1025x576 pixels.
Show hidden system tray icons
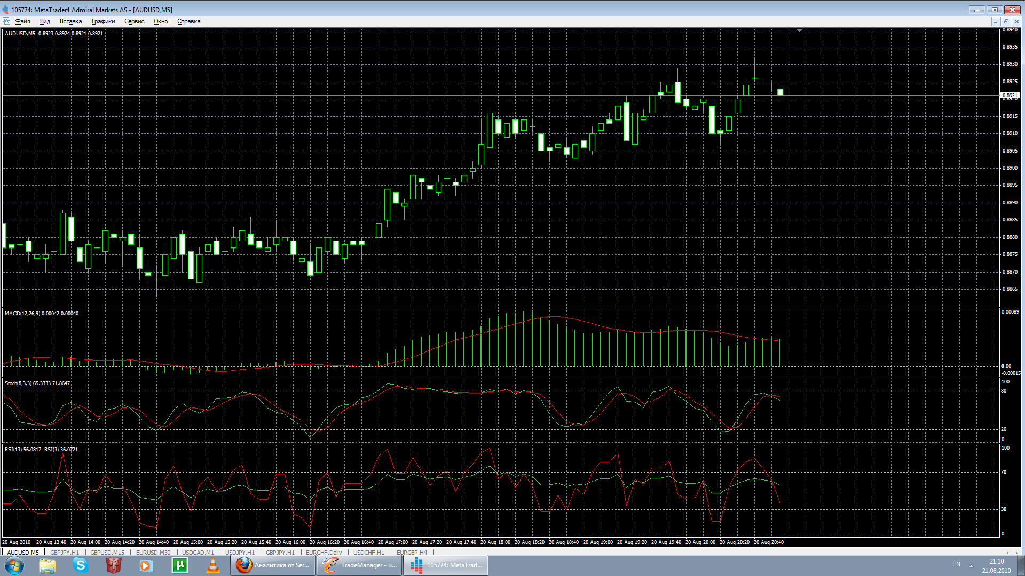pyautogui.click(x=971, y=565)
